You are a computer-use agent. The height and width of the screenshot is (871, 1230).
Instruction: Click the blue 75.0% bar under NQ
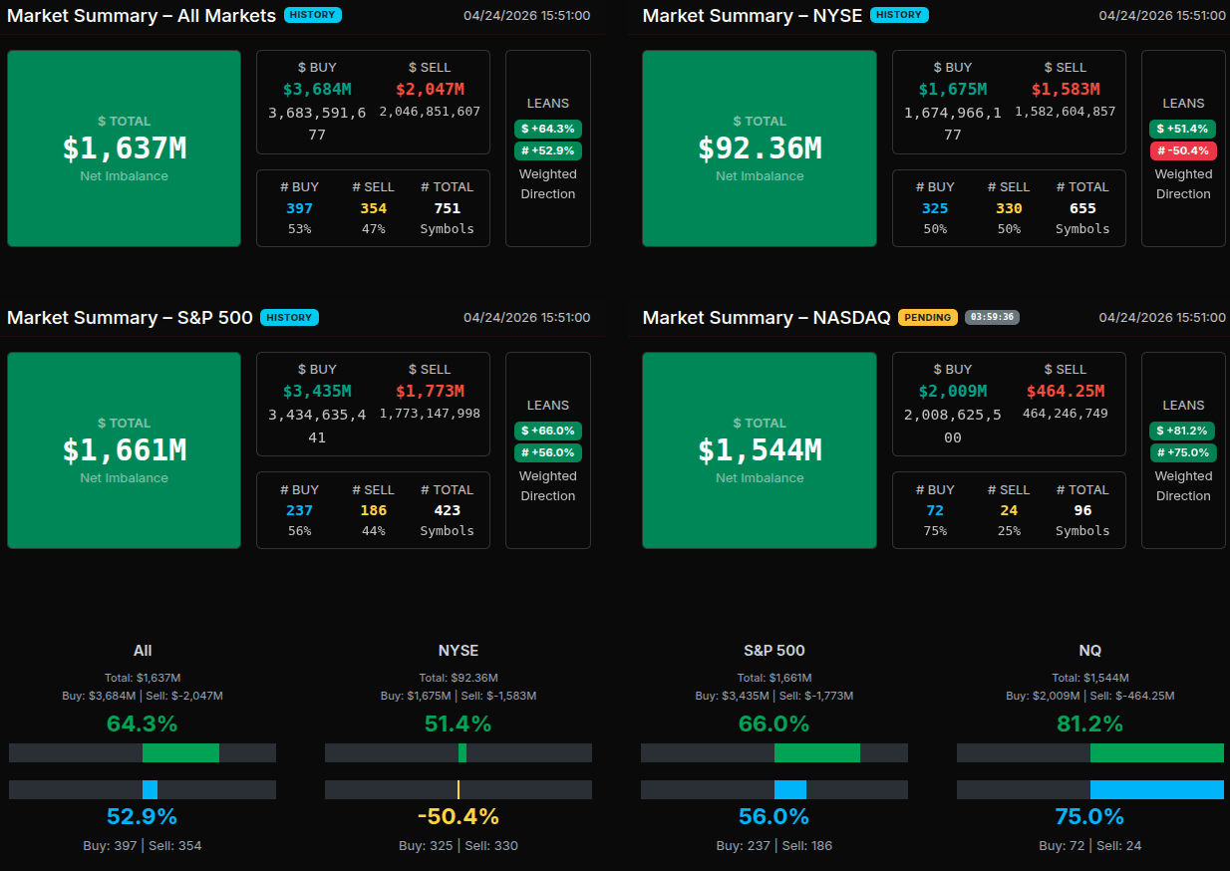click(1156, 789)
